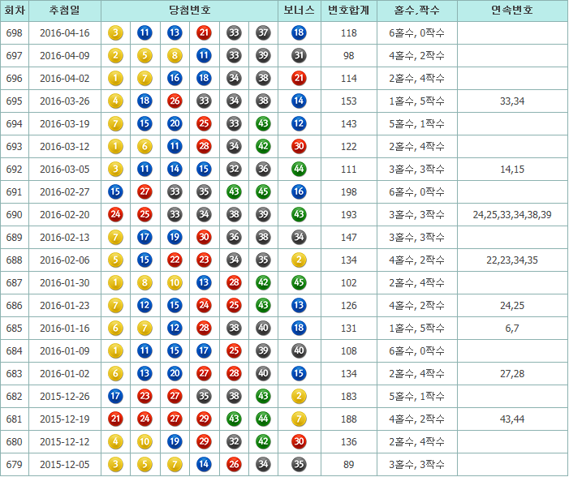This screenshot has height=477, width=569.
Task: Click yellow bonus ball 7 in round 681
Action: click(x=299, y=419)
